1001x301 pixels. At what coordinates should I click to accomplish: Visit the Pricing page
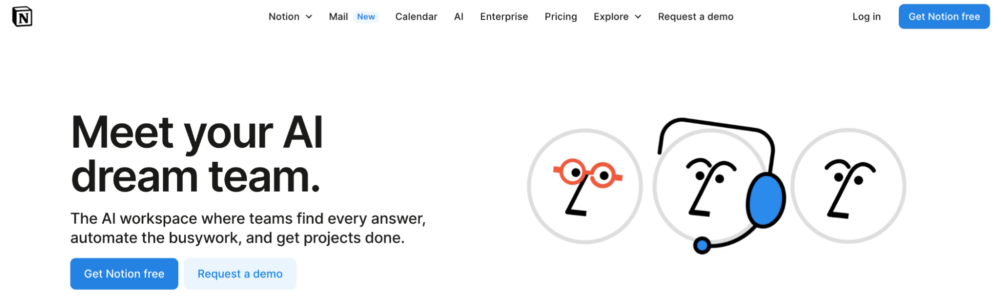pos(561,16)
